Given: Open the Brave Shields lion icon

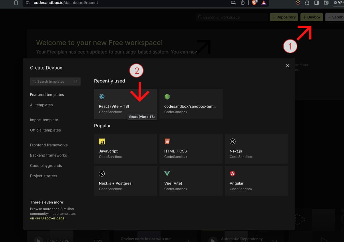Looking at the screenshot, I should coord(254,3).
